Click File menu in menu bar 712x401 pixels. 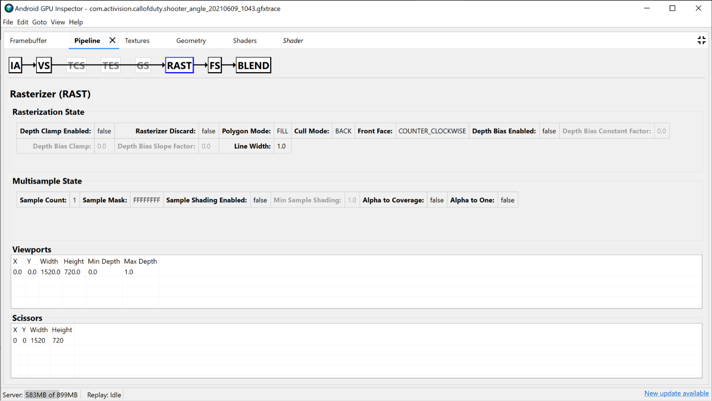[x=7, y=21]
